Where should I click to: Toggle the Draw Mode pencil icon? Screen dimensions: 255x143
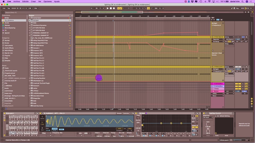(x=232, y=8)
